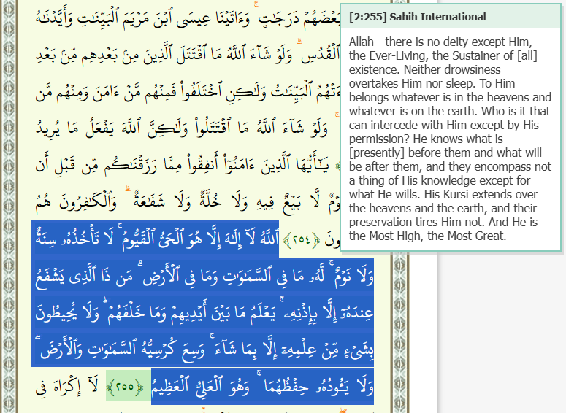The width and height of the screenshot is (566, 413).
Task: Click the words وَلَٰكِنَّ ٱللَّهَ يَفْعَلُ مَا يُرِيدُ
Action: [x=112, y=128]
